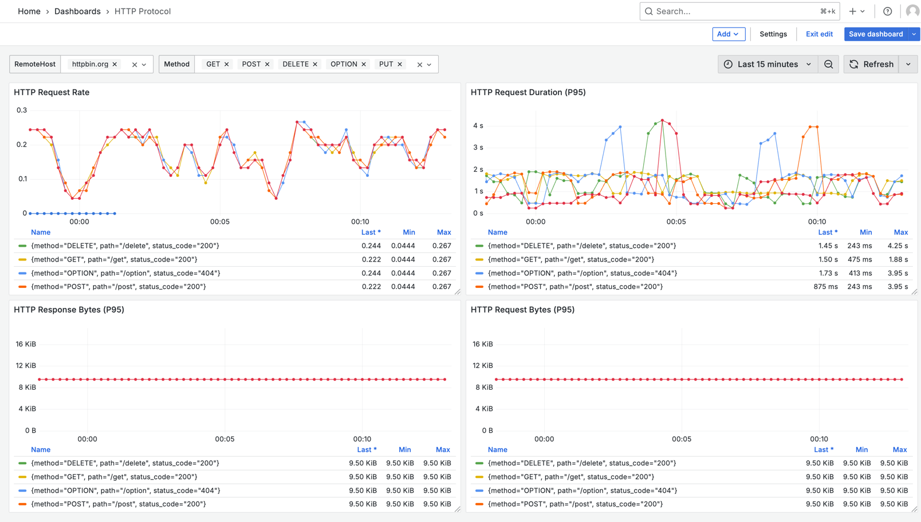Remove the httpbin.org RemoteHost filter chip
921x522 pixels.
tap(114, 64)
